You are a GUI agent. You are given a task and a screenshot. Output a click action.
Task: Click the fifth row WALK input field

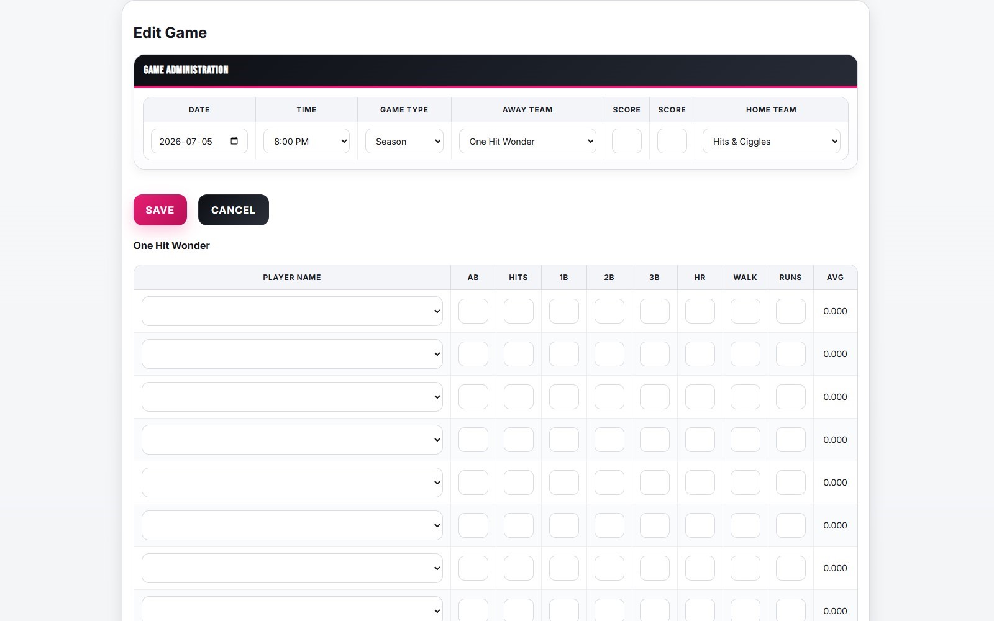[x=745, y=483]
